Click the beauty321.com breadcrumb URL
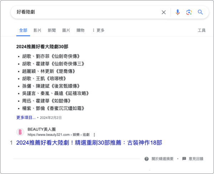Screen dimensions: 214x174 (x=58, y=135)
